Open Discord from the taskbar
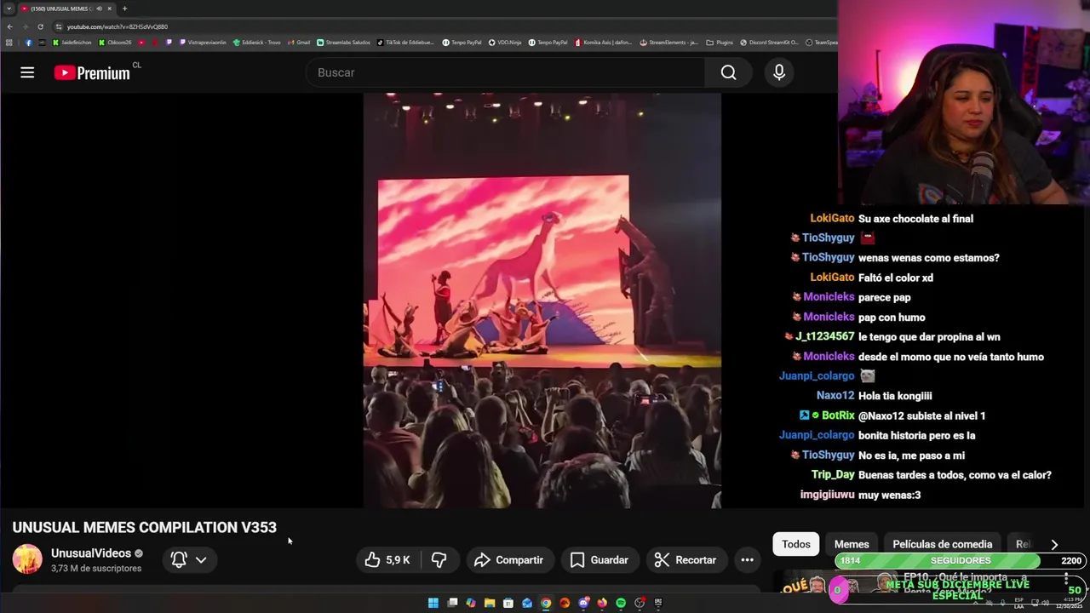The image size is (1090, 613). 583,603
